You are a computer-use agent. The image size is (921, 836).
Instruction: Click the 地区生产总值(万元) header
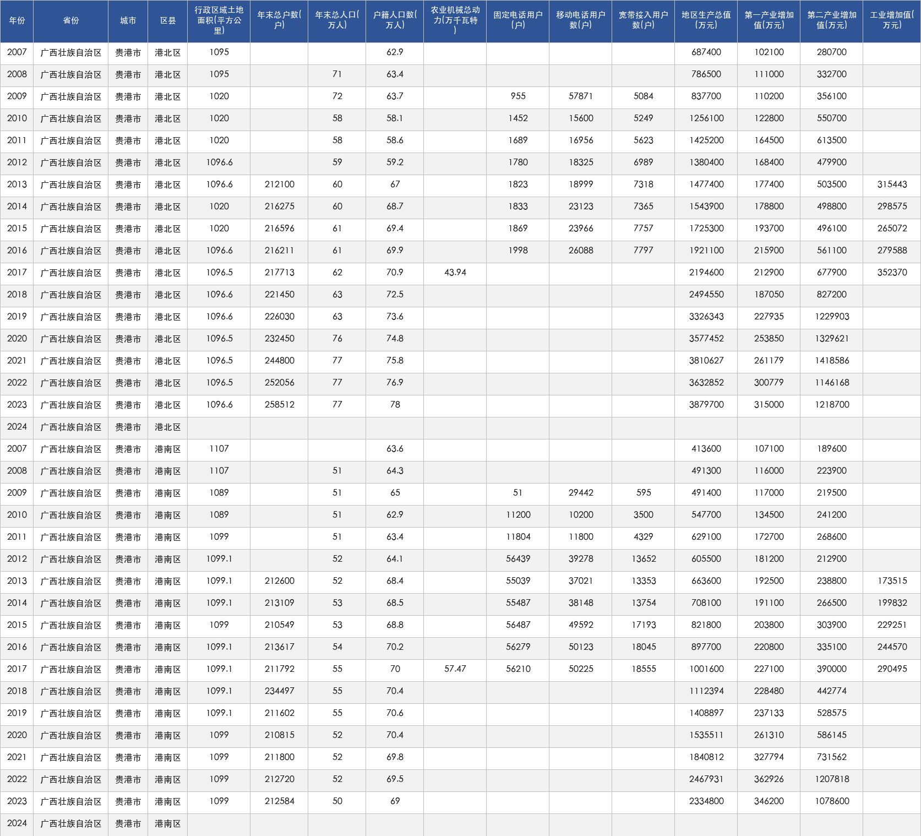tap(706, 21)
